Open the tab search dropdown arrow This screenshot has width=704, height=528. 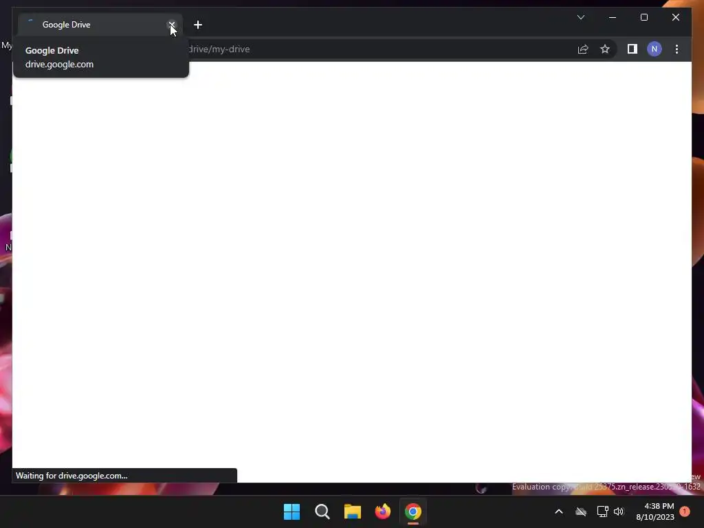click(580, 17)
